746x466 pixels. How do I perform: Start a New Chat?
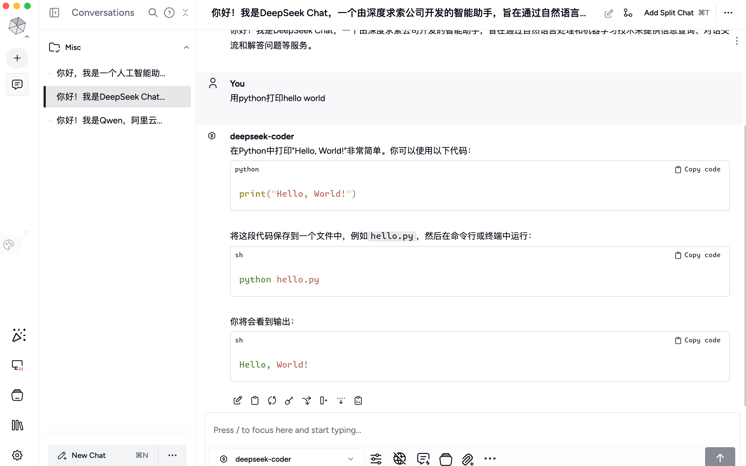pyautogui.click(x=103, y=455)
